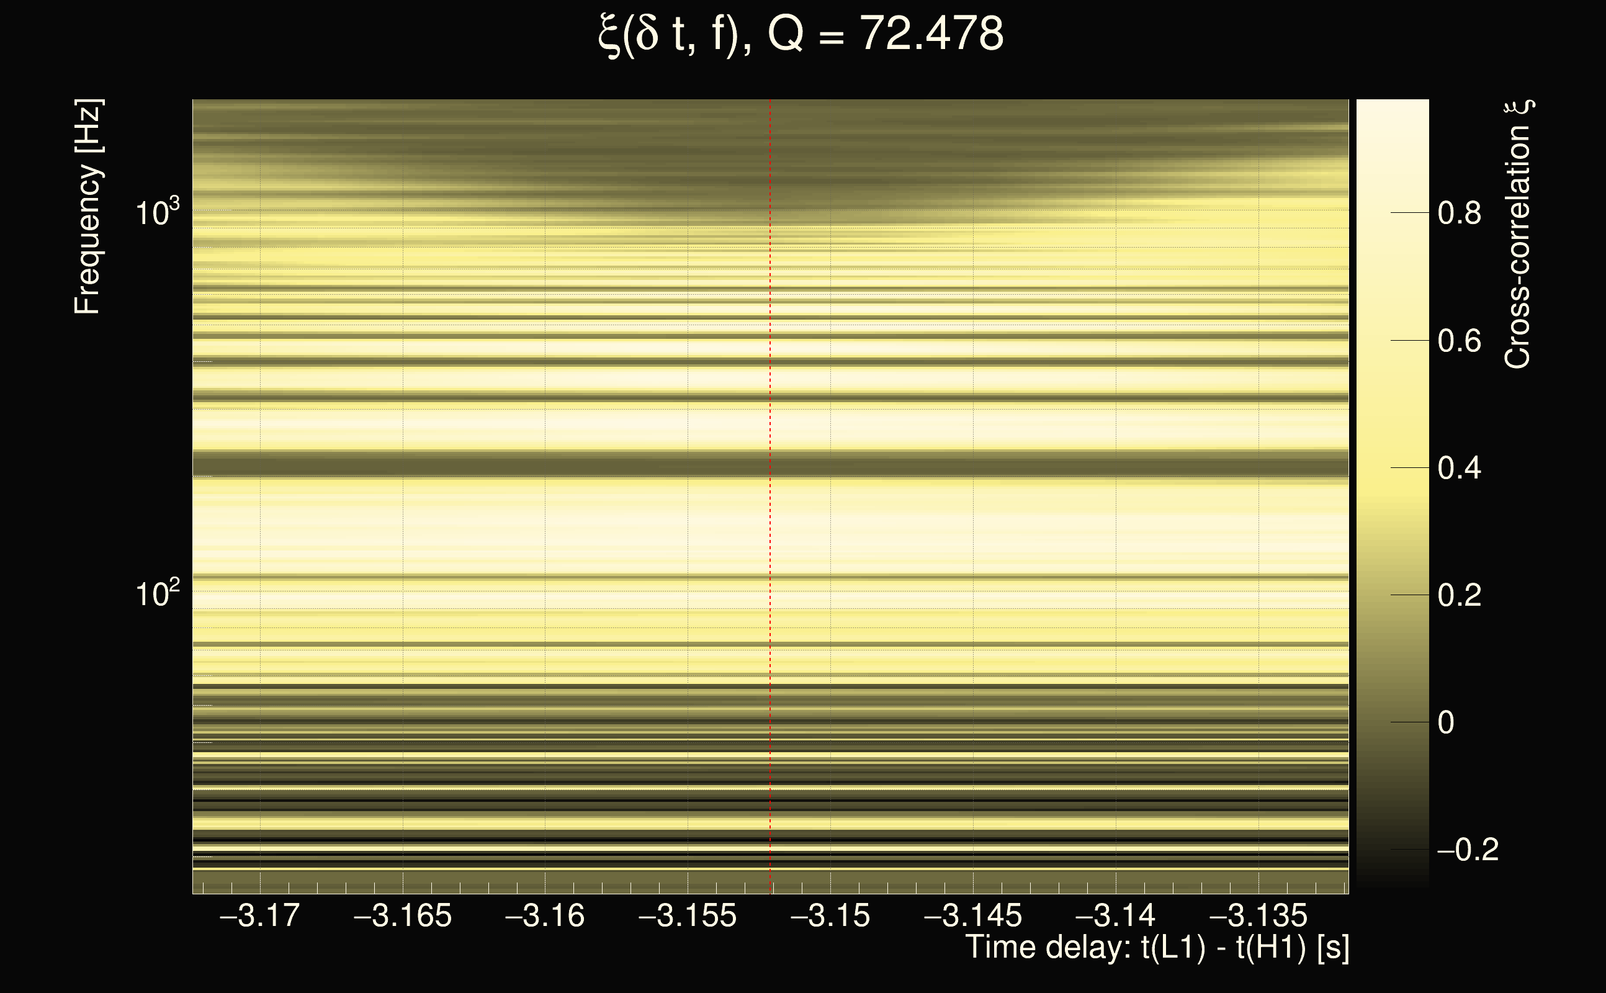Click the plot title showing Q = 72.478
The image size is (1606, 993).
click(x=801, y=34)
